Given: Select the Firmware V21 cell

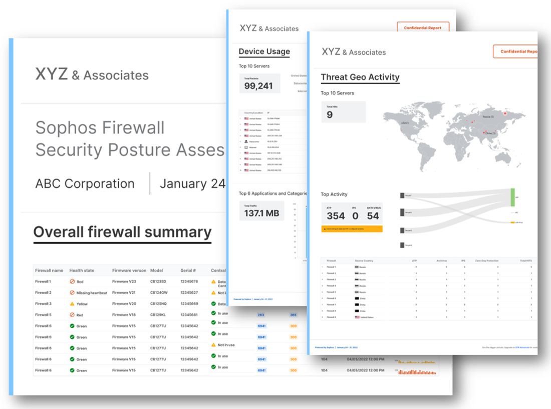Looking at the screenshot, I should 124,292.
